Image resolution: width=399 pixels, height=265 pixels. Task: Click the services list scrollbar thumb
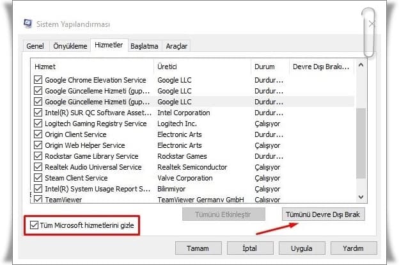[x=361, y=143]
